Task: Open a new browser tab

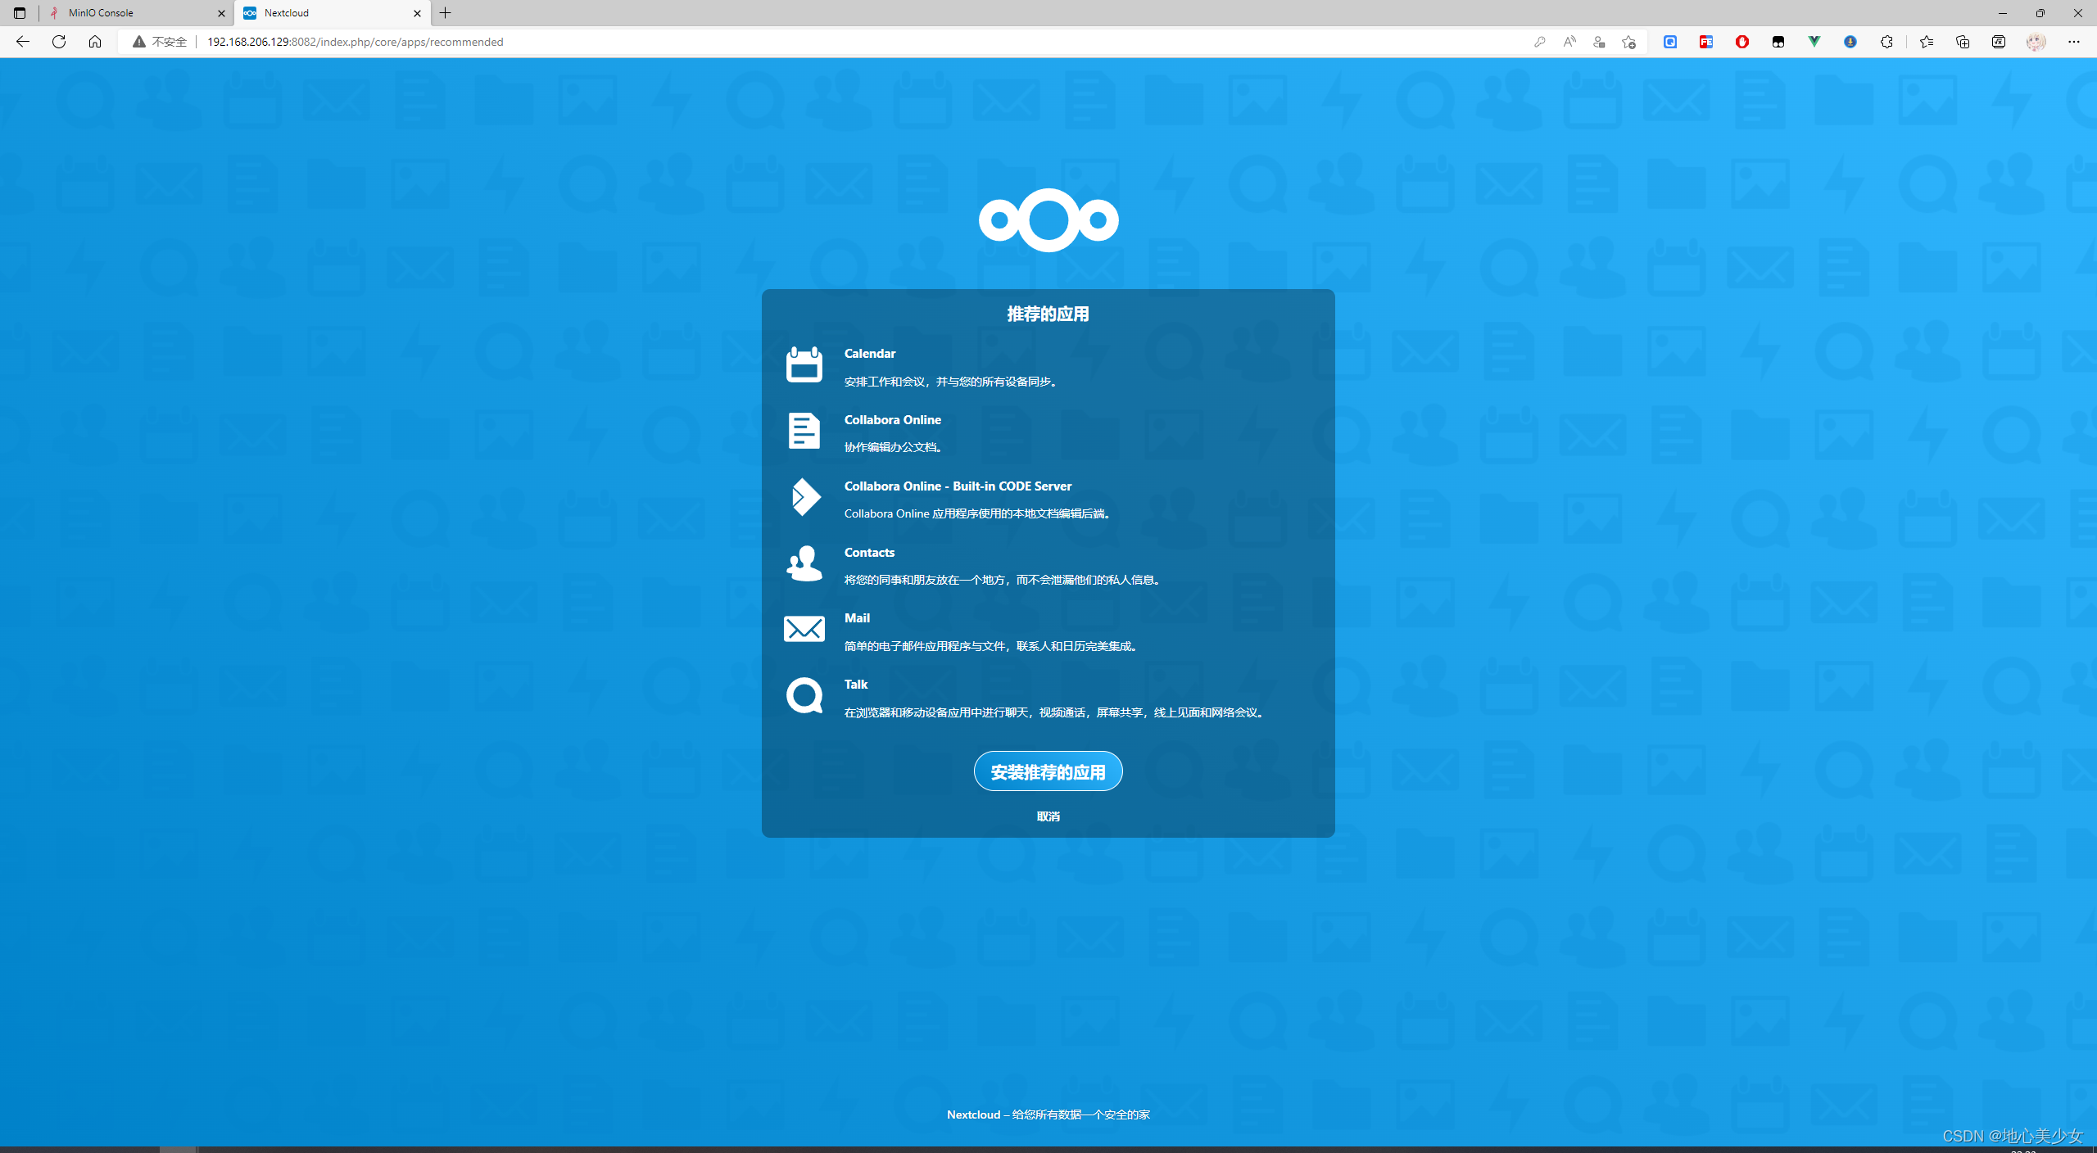Action: tap(446, 13)
